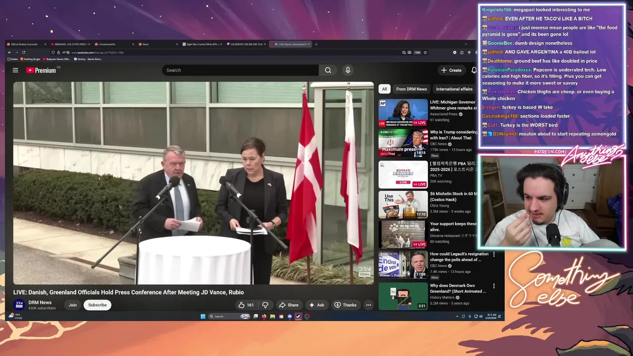Switch to r/LivestreamFail tab
The image size is (633, 356).
(x=114, y=44)
